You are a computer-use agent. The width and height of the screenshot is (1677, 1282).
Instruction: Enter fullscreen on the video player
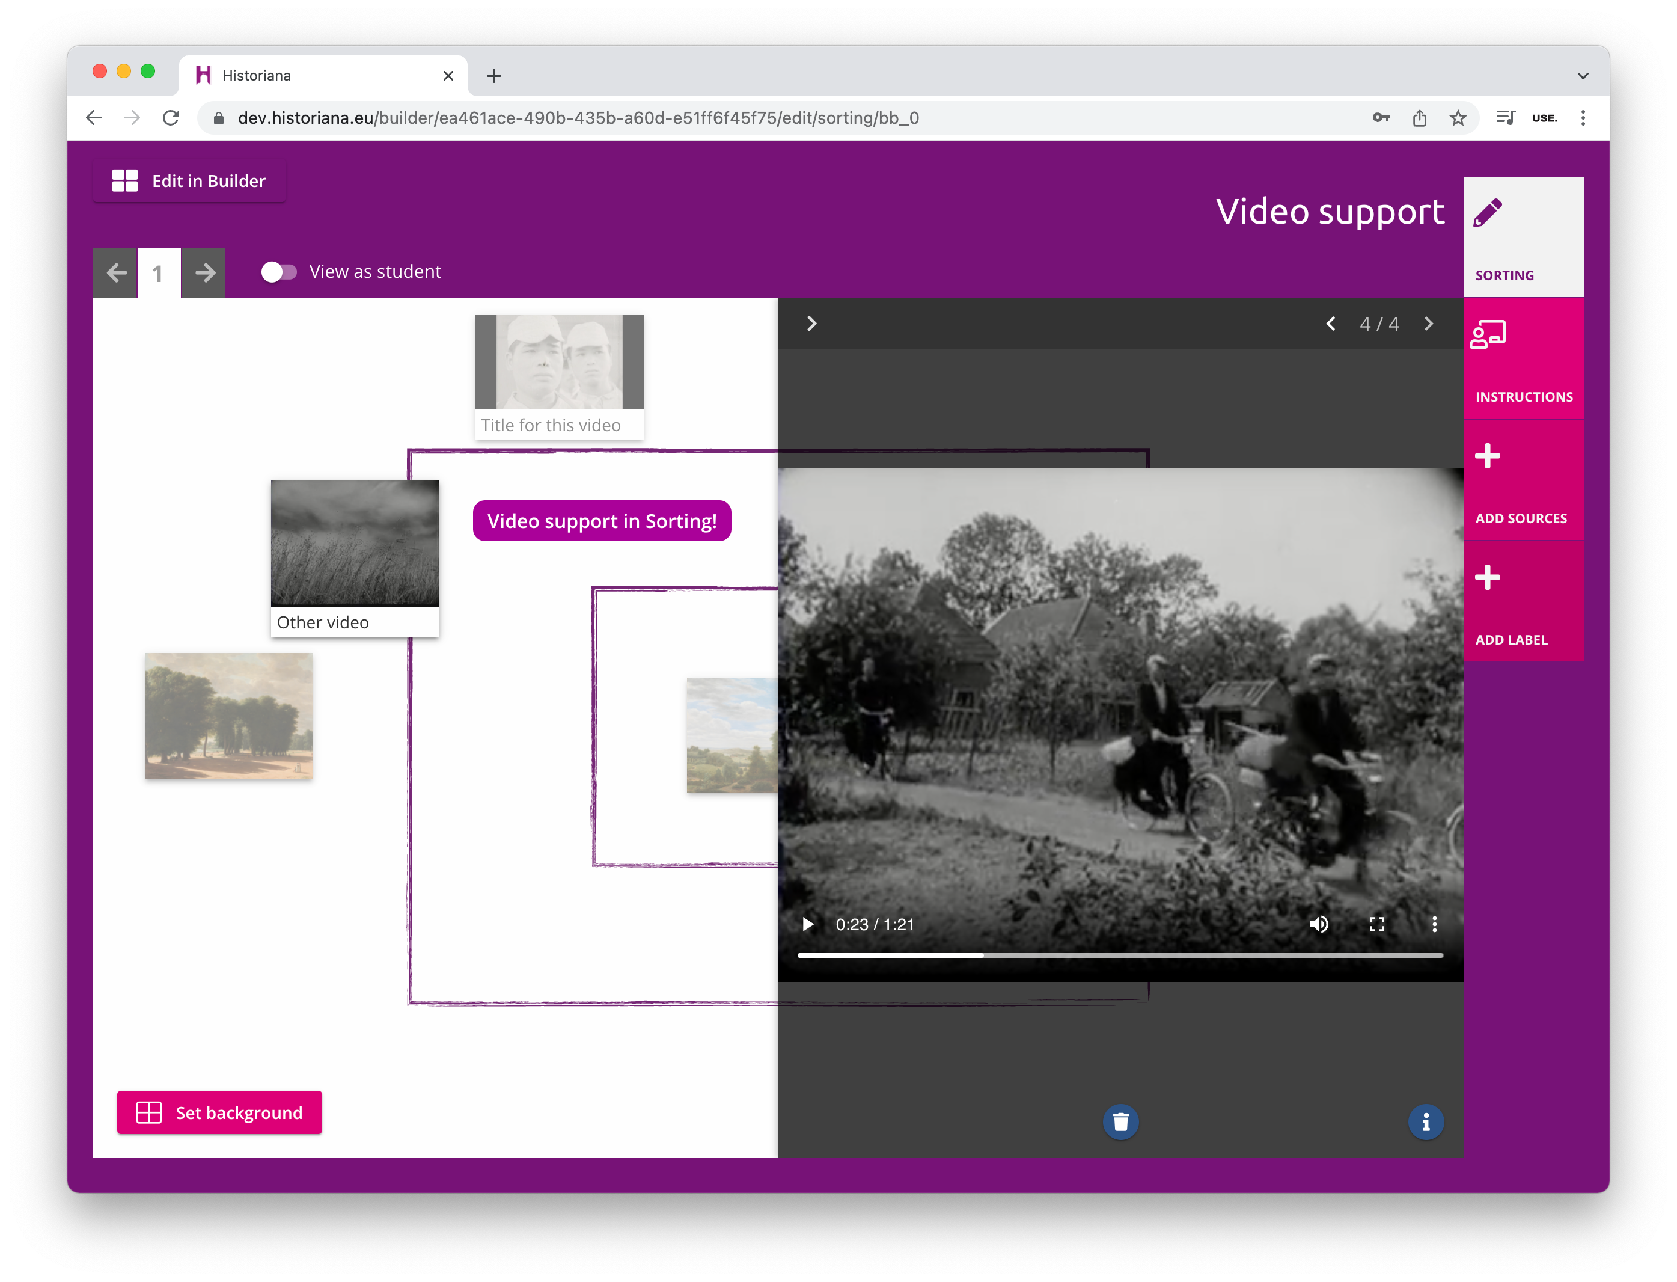tap(1376, 924)
